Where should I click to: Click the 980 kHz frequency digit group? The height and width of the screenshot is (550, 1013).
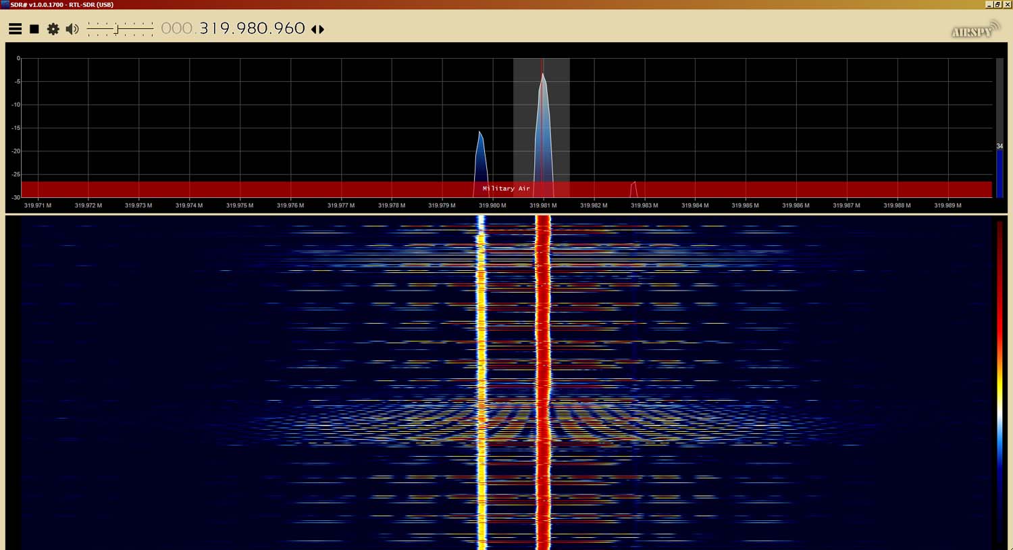[x=251, y=28]
